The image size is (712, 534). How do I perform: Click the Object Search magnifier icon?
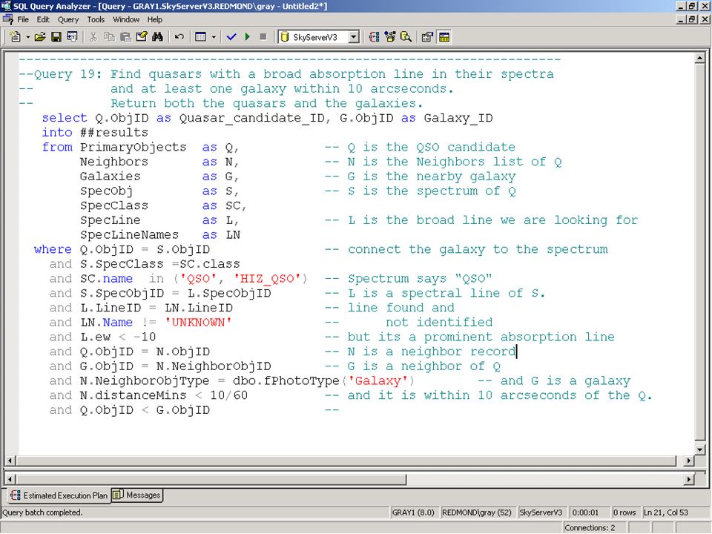tap(406, 37)
